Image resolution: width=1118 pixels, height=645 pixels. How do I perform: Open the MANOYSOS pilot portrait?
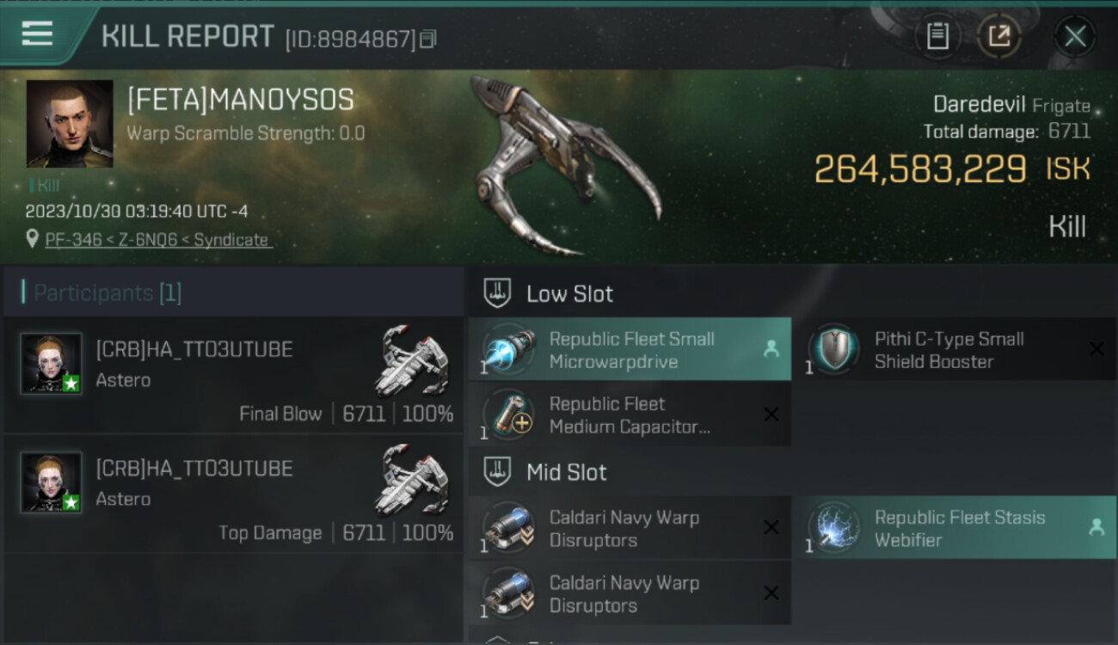pos(70,123)
